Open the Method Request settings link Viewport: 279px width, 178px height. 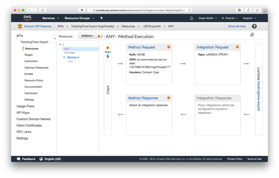pyautogui.click(x=142, y=47)
